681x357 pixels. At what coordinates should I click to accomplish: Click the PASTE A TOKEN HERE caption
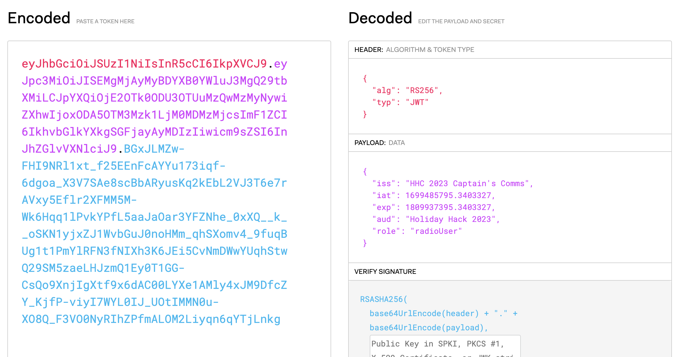point(105,21)
